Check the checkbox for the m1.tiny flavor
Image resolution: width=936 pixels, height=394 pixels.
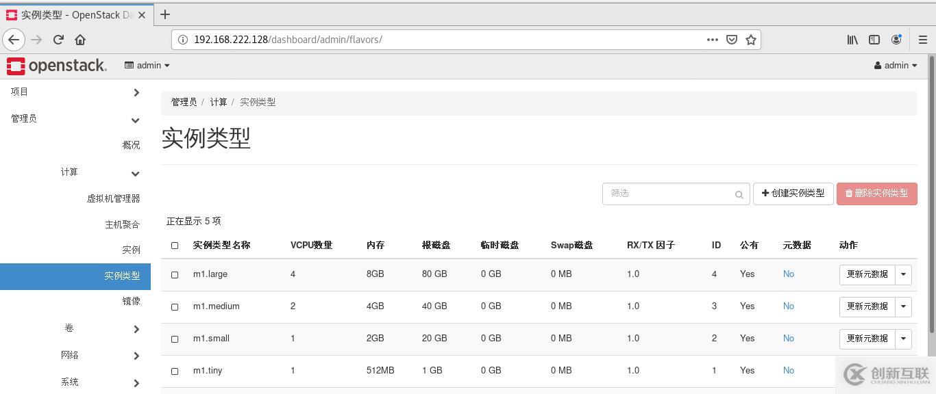pos(175,371)
